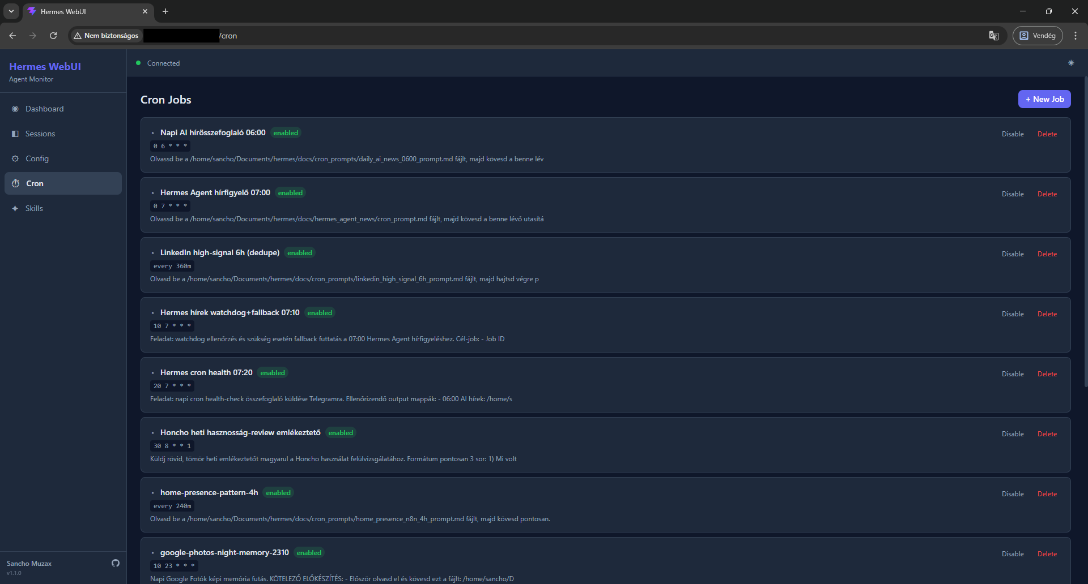Go forward with browser forward arrow
Viewport: 1088px width, 584px height.
pos(33,36)
